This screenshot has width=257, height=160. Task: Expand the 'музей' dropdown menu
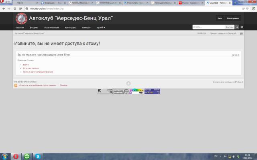point(101,28)
